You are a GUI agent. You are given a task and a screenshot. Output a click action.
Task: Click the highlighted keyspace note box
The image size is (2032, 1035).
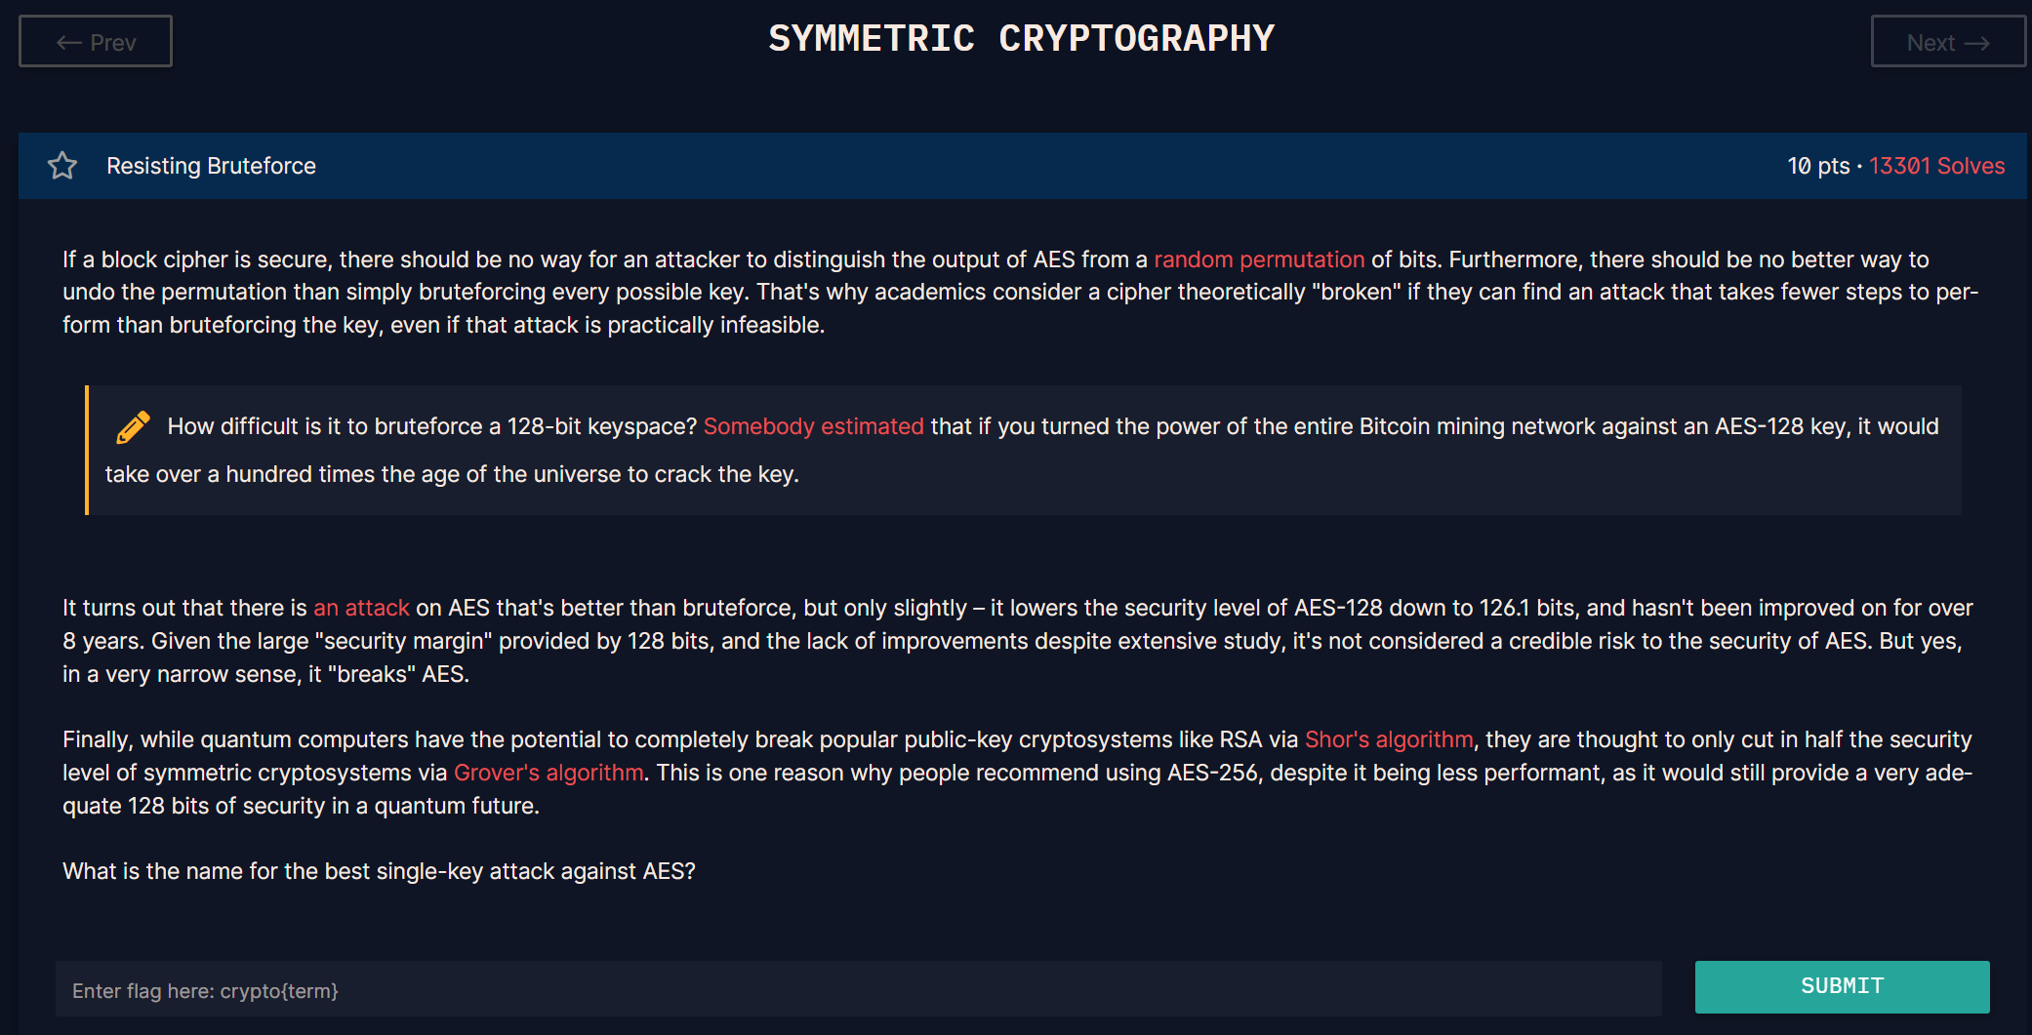click(x=1023, y=450)
